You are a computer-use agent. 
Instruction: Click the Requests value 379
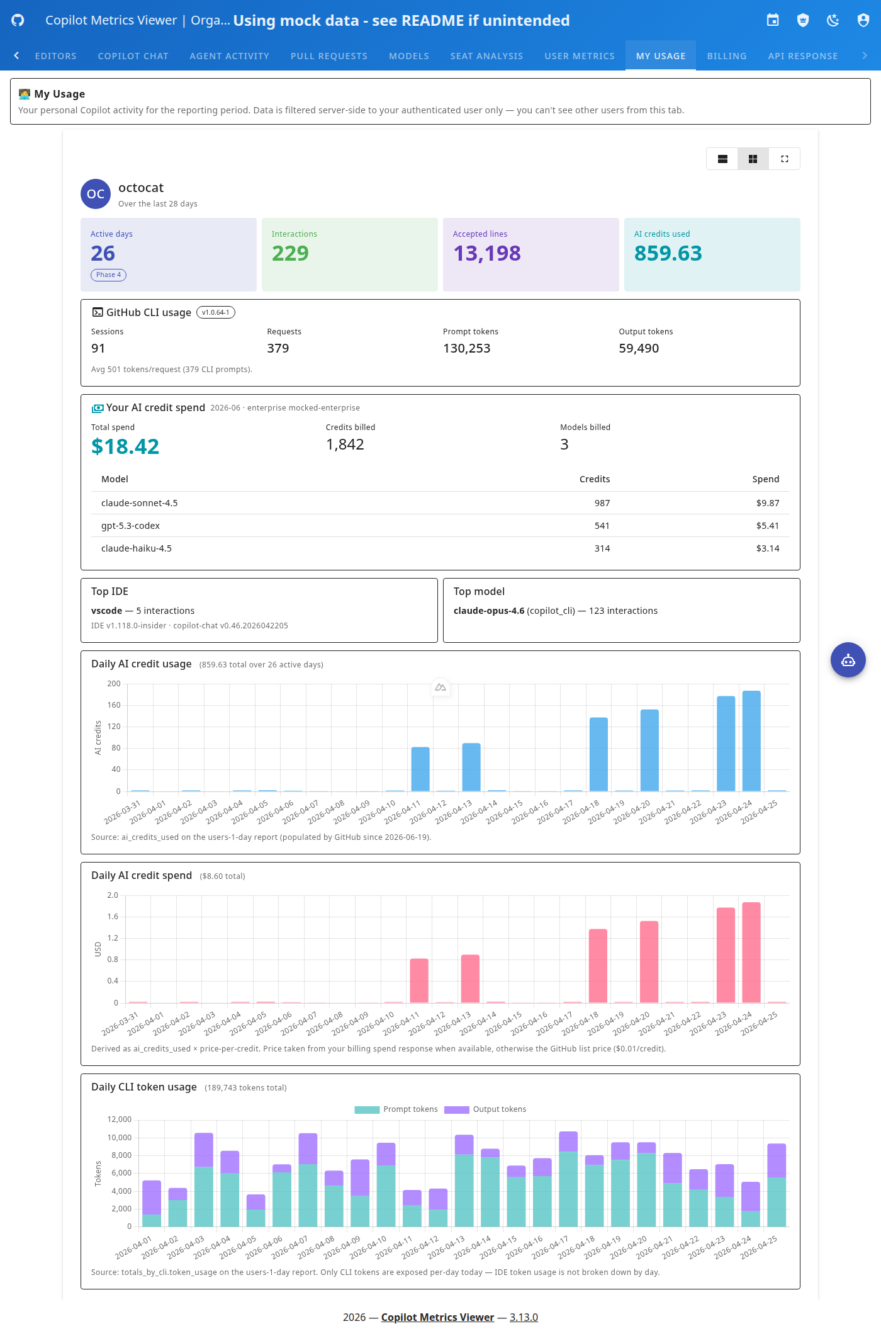[x=278, y=348]
